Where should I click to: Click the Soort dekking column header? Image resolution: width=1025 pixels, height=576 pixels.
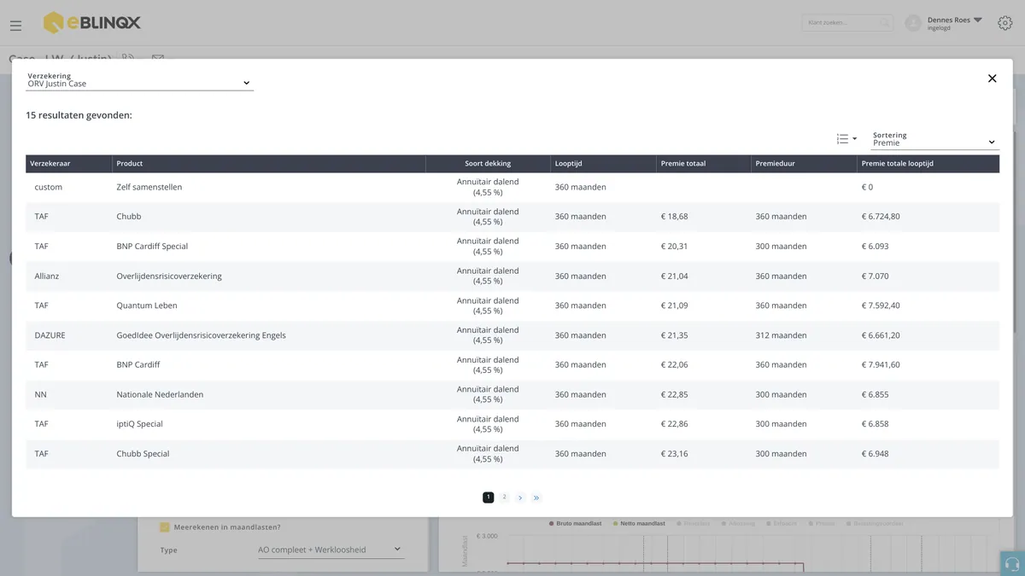click(488, 164)
